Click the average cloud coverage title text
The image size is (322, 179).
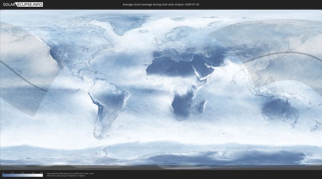161,4
